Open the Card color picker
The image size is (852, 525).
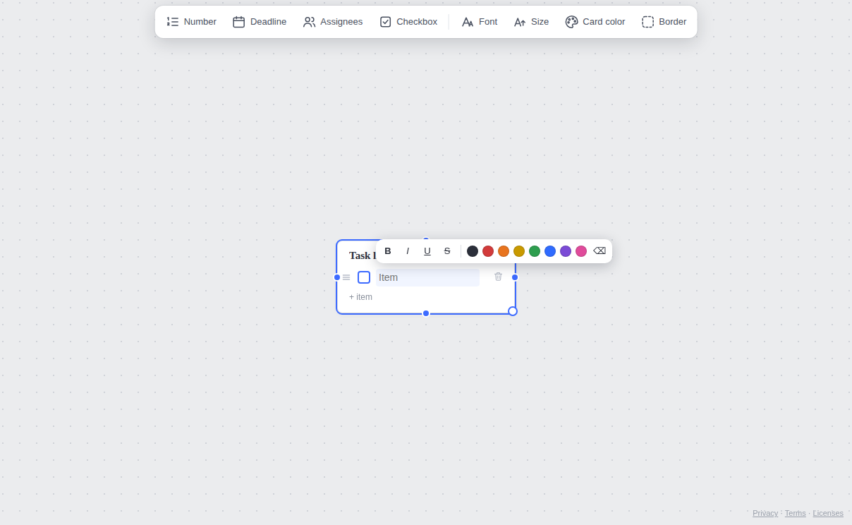point(595,22)
